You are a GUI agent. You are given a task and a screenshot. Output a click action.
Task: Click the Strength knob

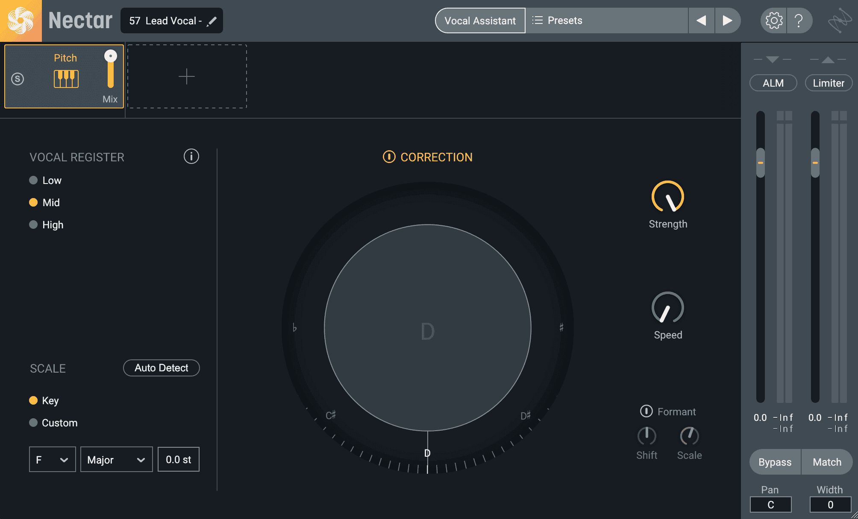coord(668,197)
